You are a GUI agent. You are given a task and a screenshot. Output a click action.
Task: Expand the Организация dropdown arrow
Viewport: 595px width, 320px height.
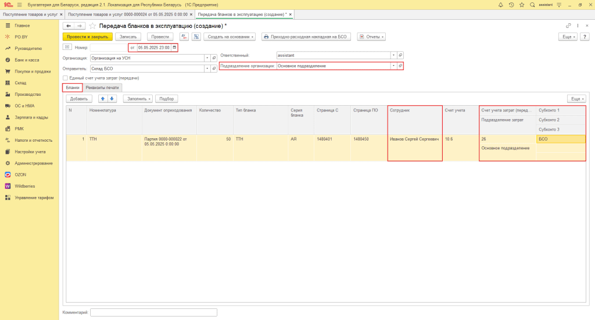(x=207, y=58)
